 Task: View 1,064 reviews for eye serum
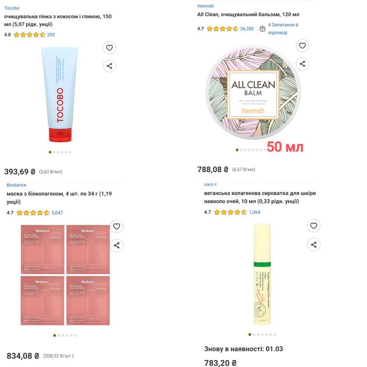[254, 212]
